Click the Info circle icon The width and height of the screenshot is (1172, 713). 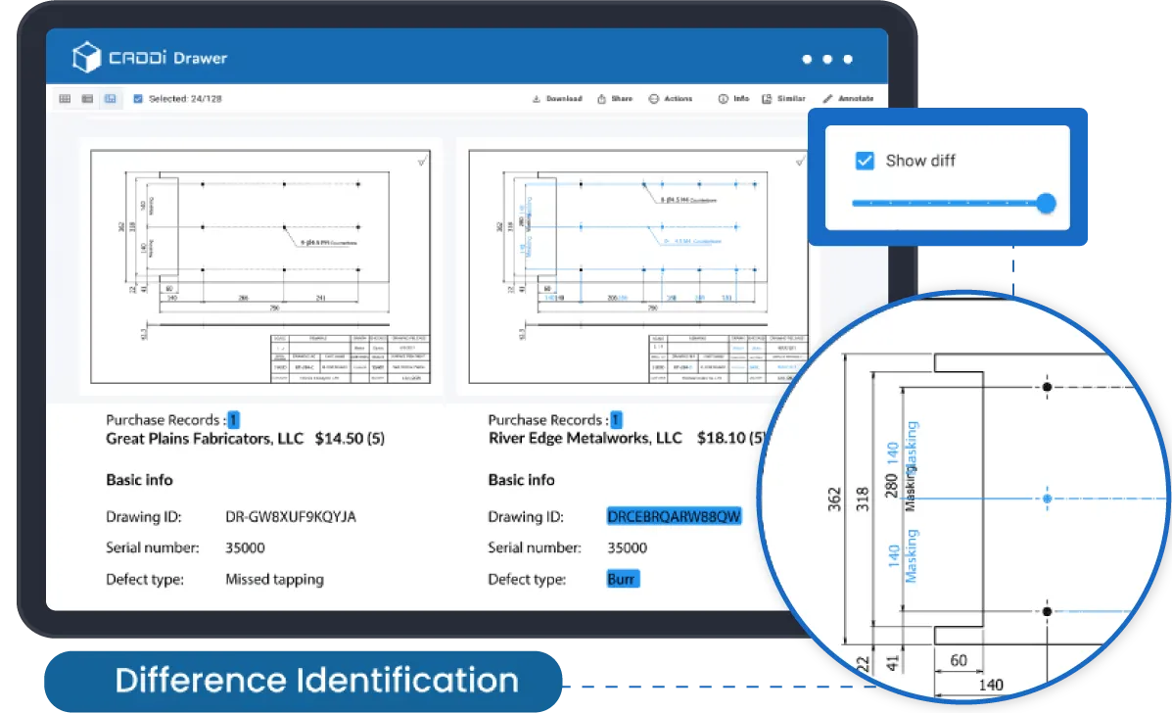click(723, 99)
